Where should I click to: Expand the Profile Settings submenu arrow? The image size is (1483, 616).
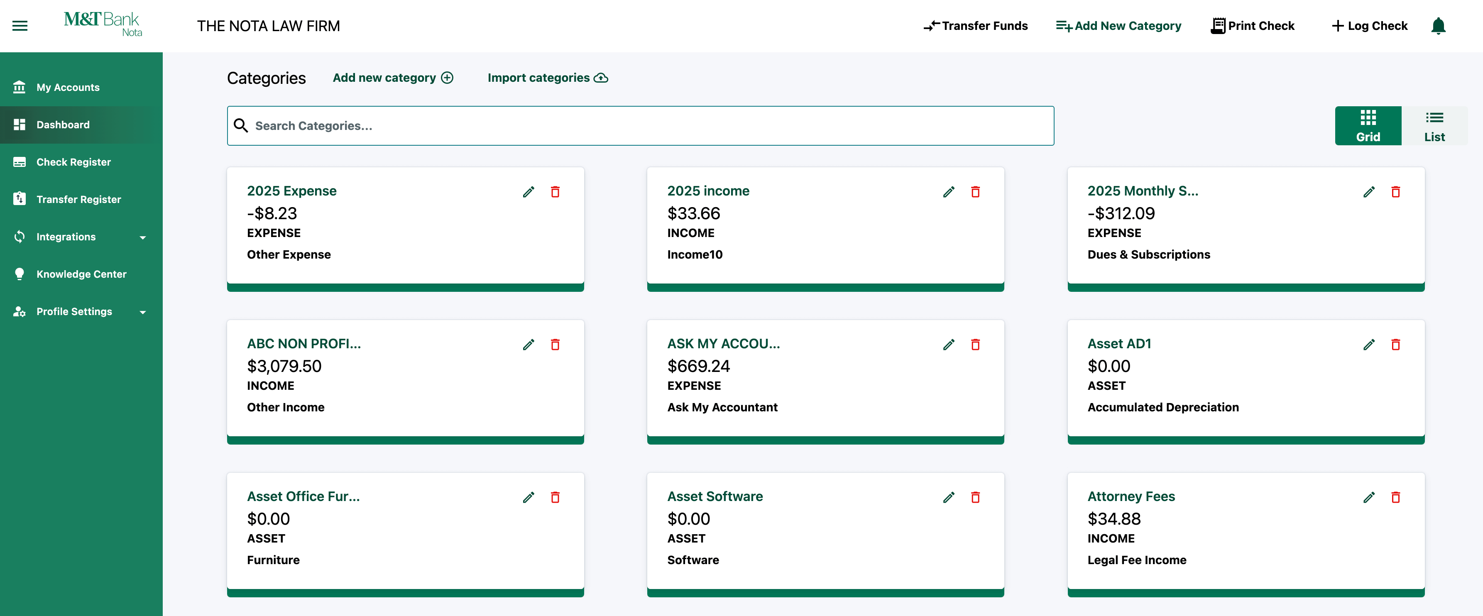click(x=143, y=312)
